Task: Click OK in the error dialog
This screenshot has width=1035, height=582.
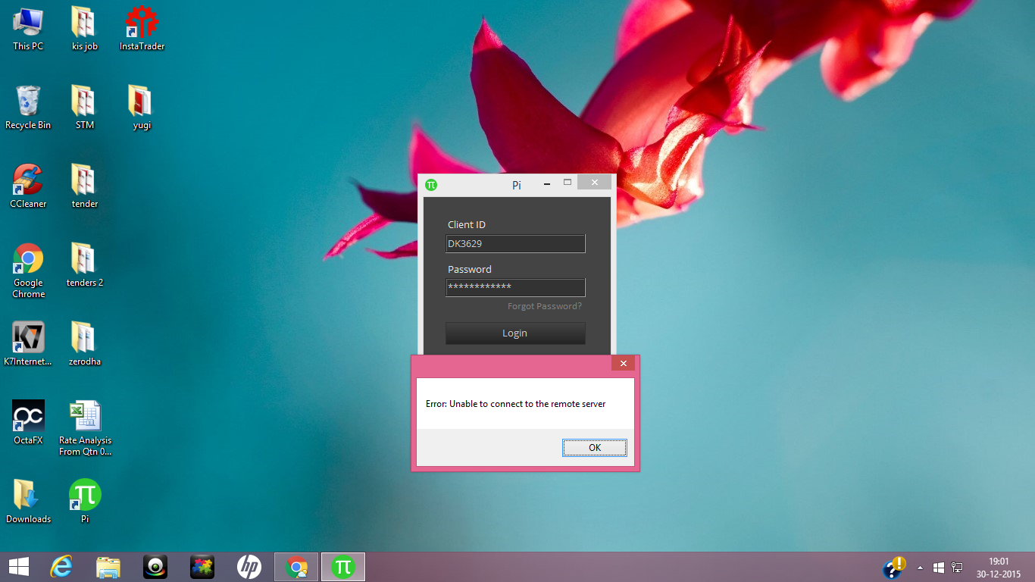Action: (x=595, y=448)
